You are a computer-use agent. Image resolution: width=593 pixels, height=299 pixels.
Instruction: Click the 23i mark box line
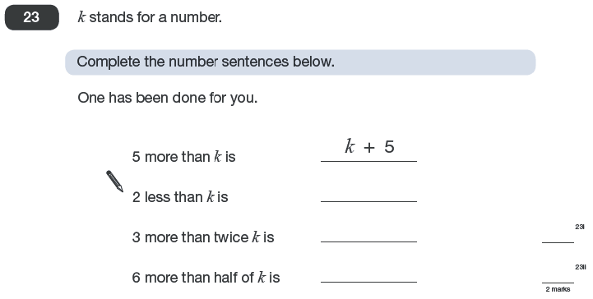558,242
